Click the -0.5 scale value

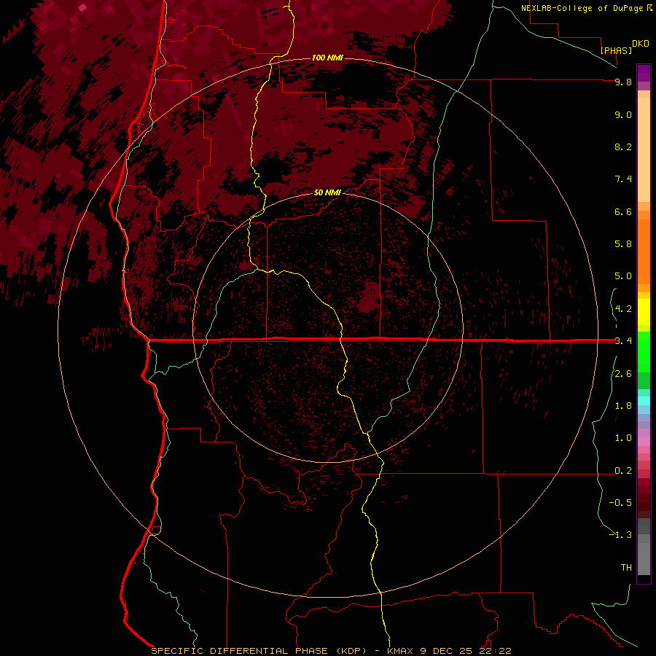(x=620, y=503)
